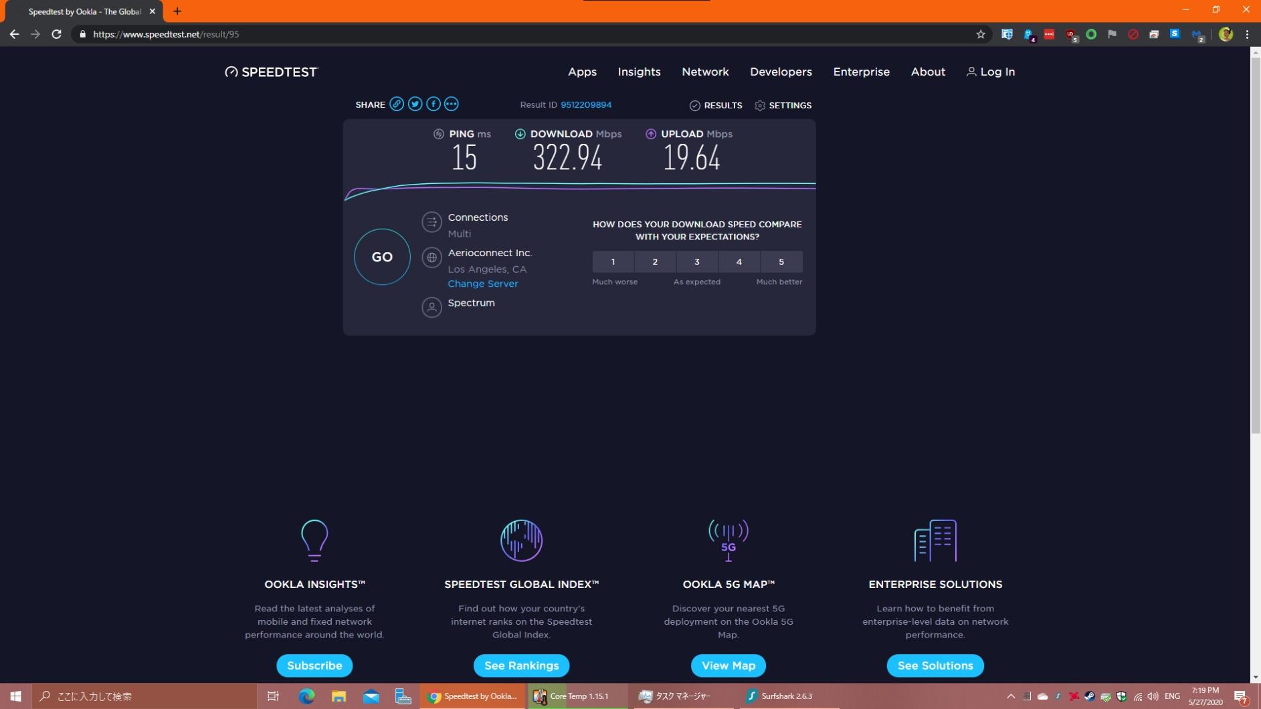Open Microsoft Edge from the taskbar

(306, 696)
